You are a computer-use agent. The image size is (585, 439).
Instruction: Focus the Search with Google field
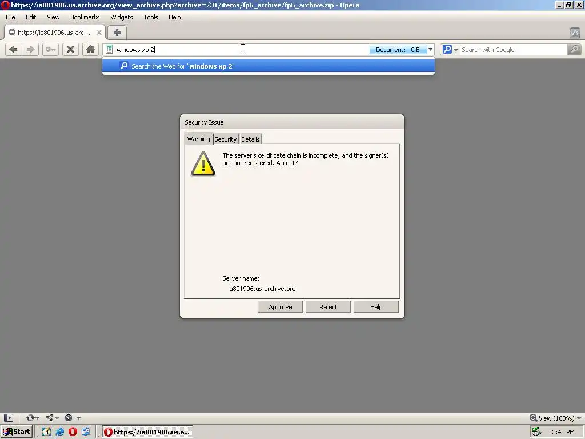(514, 50)
